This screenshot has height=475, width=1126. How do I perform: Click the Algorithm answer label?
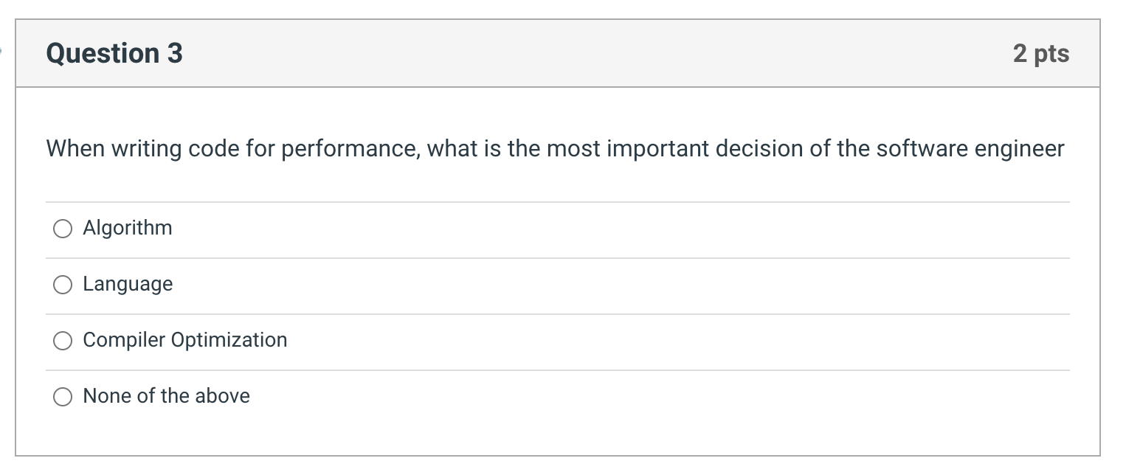[x=127, y=229]
